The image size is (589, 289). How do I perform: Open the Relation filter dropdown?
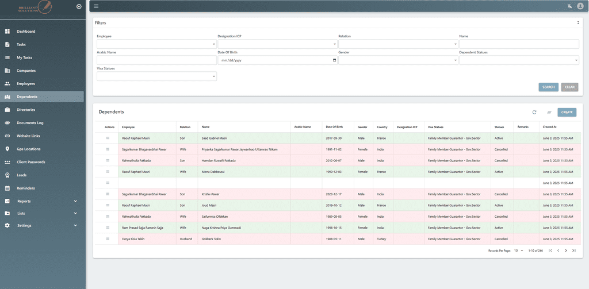tap(398, 44)
